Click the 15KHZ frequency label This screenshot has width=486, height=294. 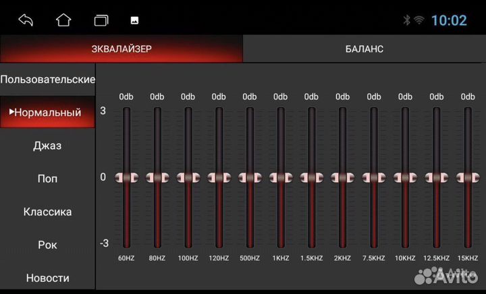click(x=468, y=258)
